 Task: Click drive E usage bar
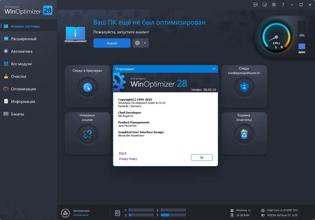(173, 210)
